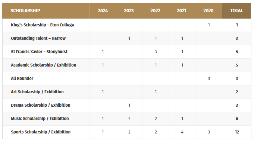Click Music Scholarship / Exhibition row label
This screenshot has height=142, width=254.
[40, 119]
